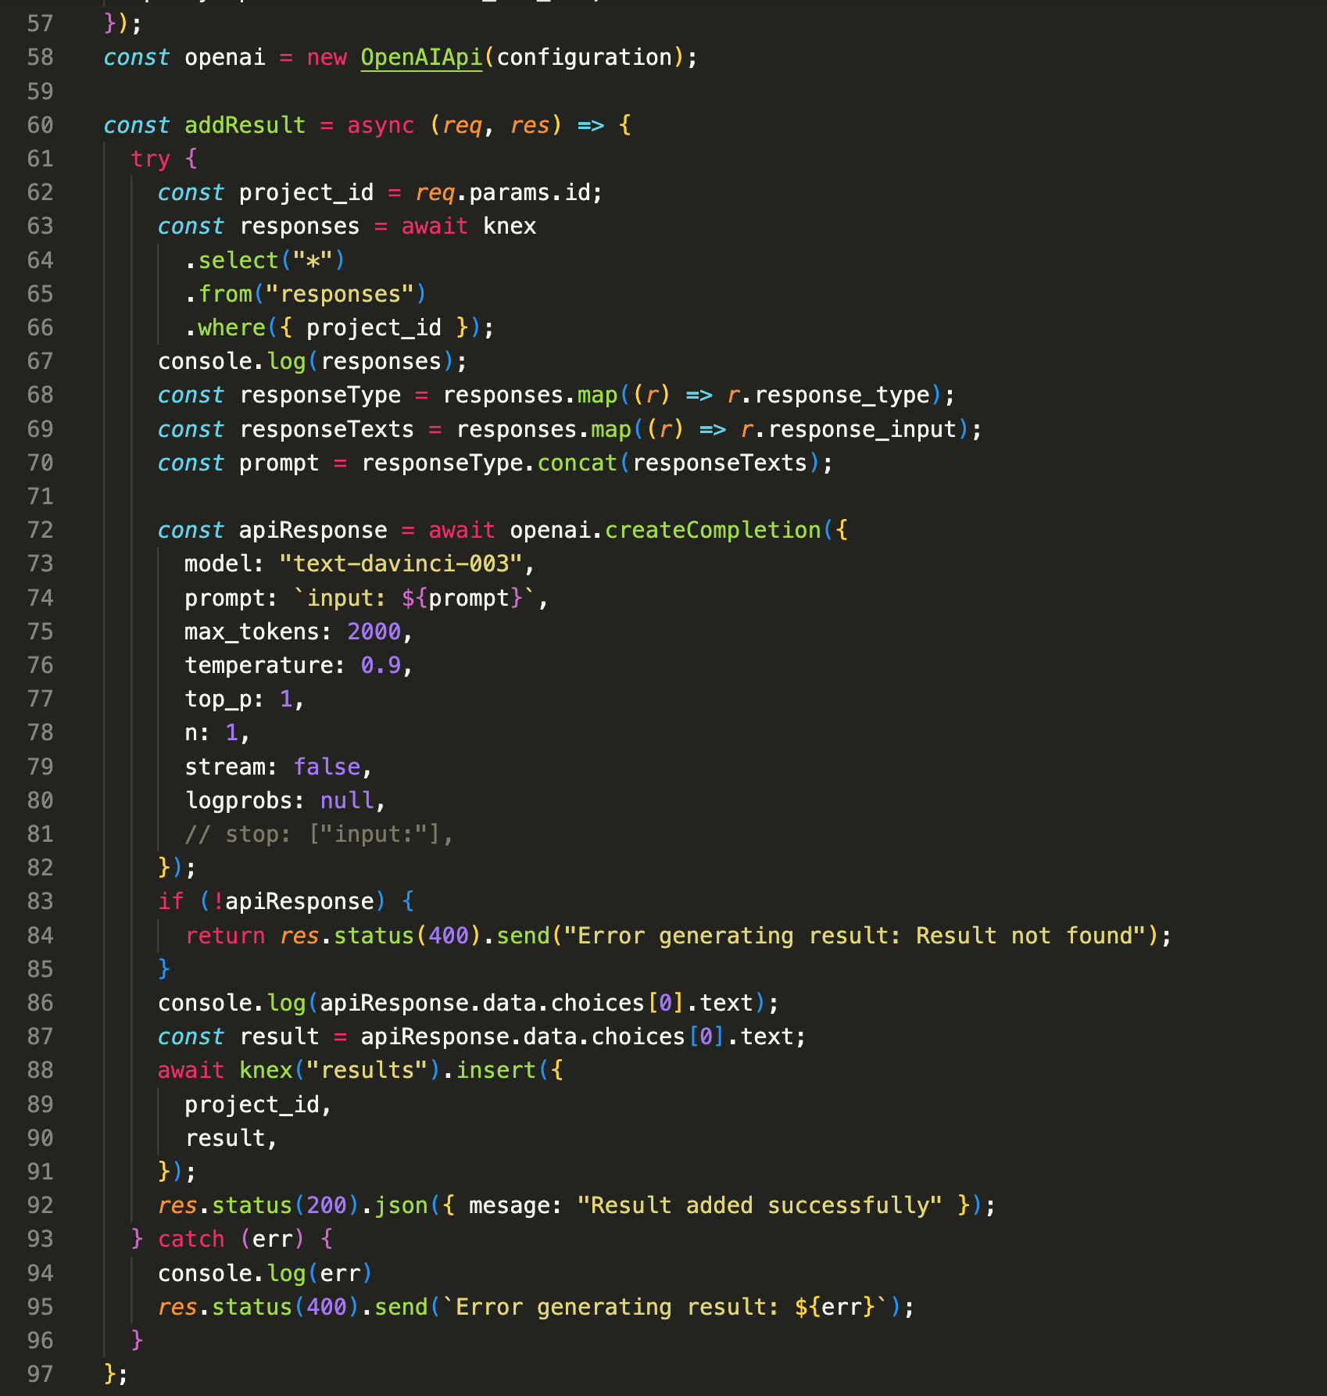Image resolution: width=1327 pixels, height=1396 pixels.
Task: Click the mesage key on line 92
Action: point(509,1205)
